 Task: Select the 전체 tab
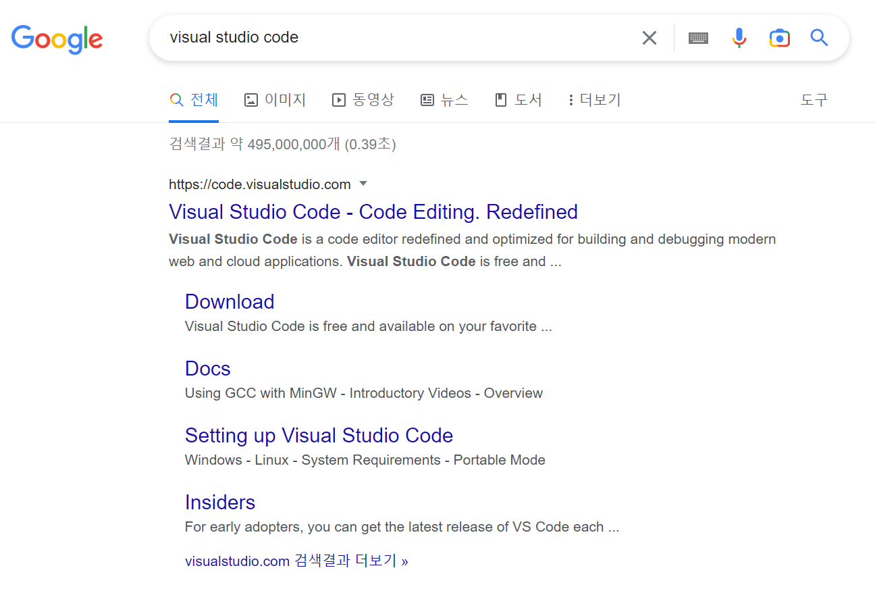[x=194, y=100]
